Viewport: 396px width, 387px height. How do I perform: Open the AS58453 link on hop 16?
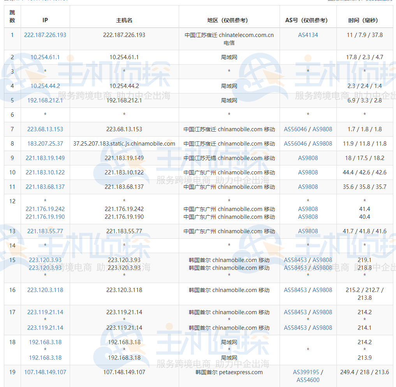point(295,290)
